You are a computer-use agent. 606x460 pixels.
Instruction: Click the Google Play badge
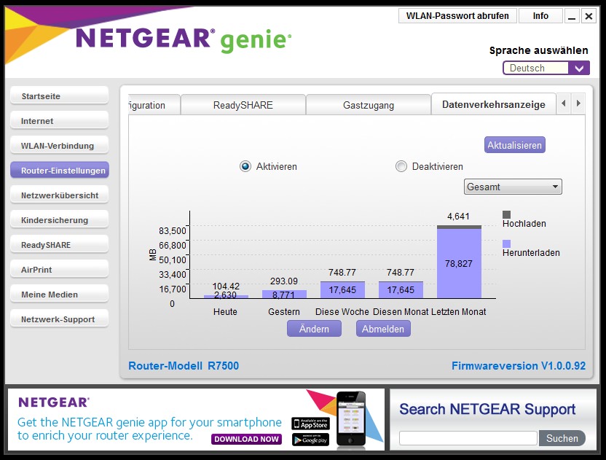tap(310, 439)
